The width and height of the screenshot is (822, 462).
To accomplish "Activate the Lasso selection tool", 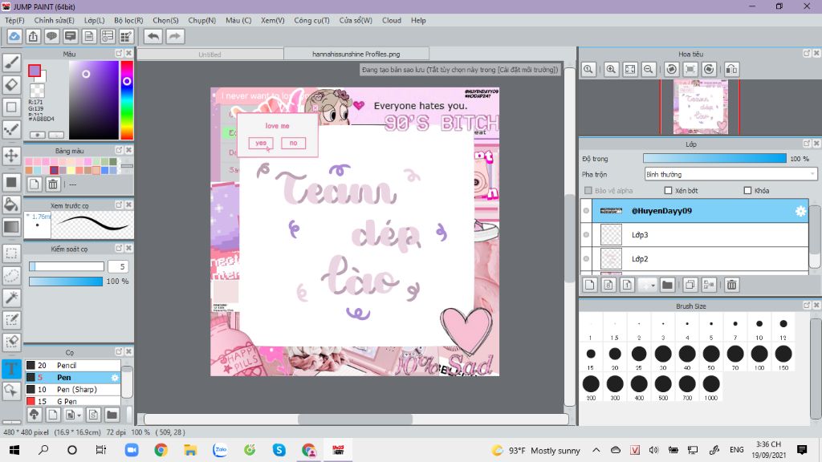I will tap(11, 276).
